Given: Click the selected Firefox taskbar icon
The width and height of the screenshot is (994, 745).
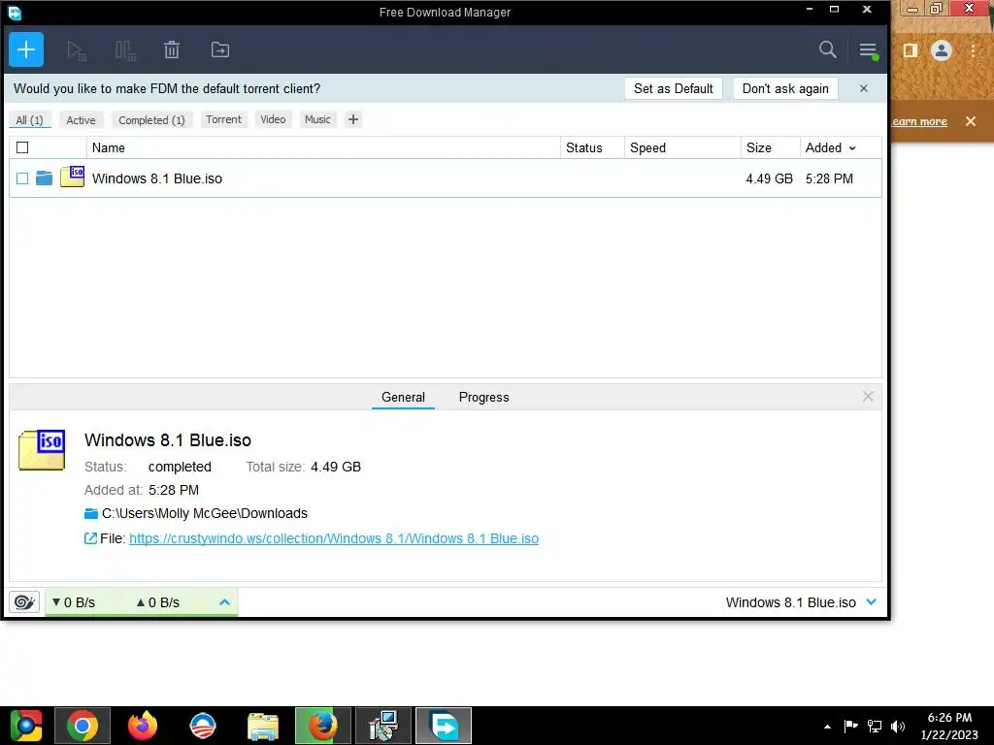Looking at the screenshot, I should click(x=322, y=726).
